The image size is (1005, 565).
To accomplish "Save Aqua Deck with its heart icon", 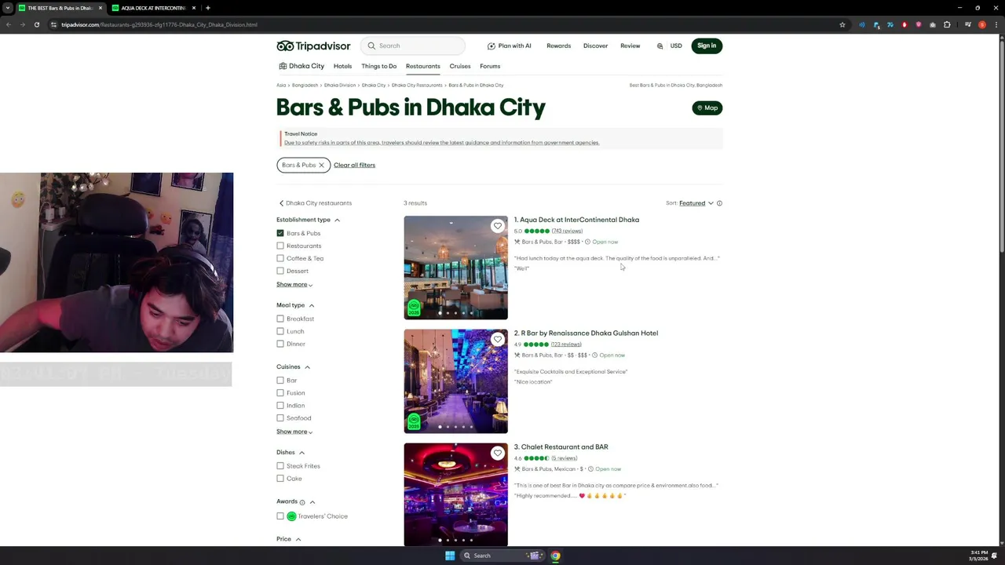I will point(498,226).
